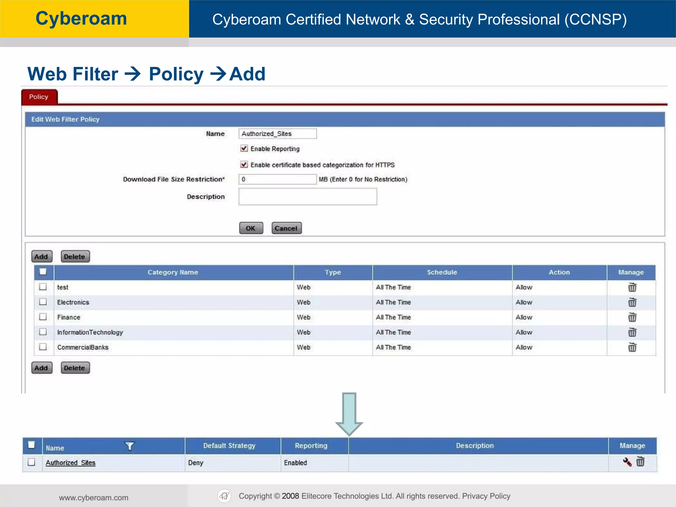The image size is (676, 507).
Task: Click the Delete button above category table
Action: (x=75, y=256)
